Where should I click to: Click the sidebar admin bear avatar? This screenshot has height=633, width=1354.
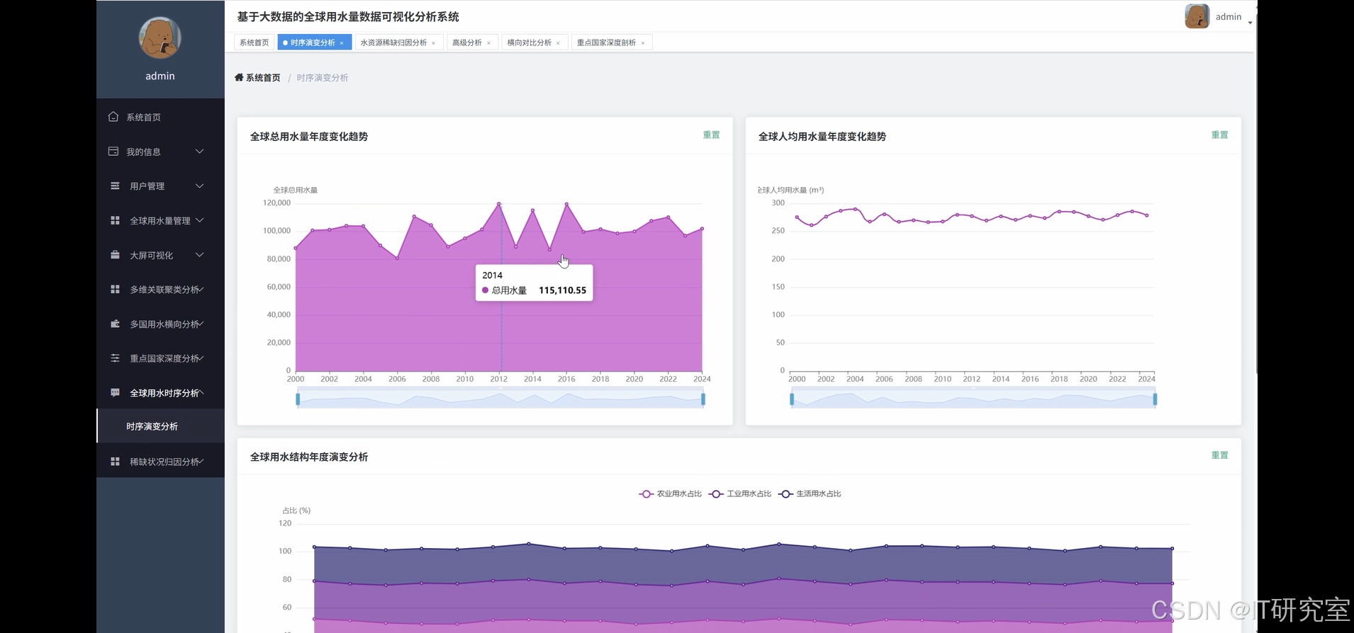click(160, 38)
